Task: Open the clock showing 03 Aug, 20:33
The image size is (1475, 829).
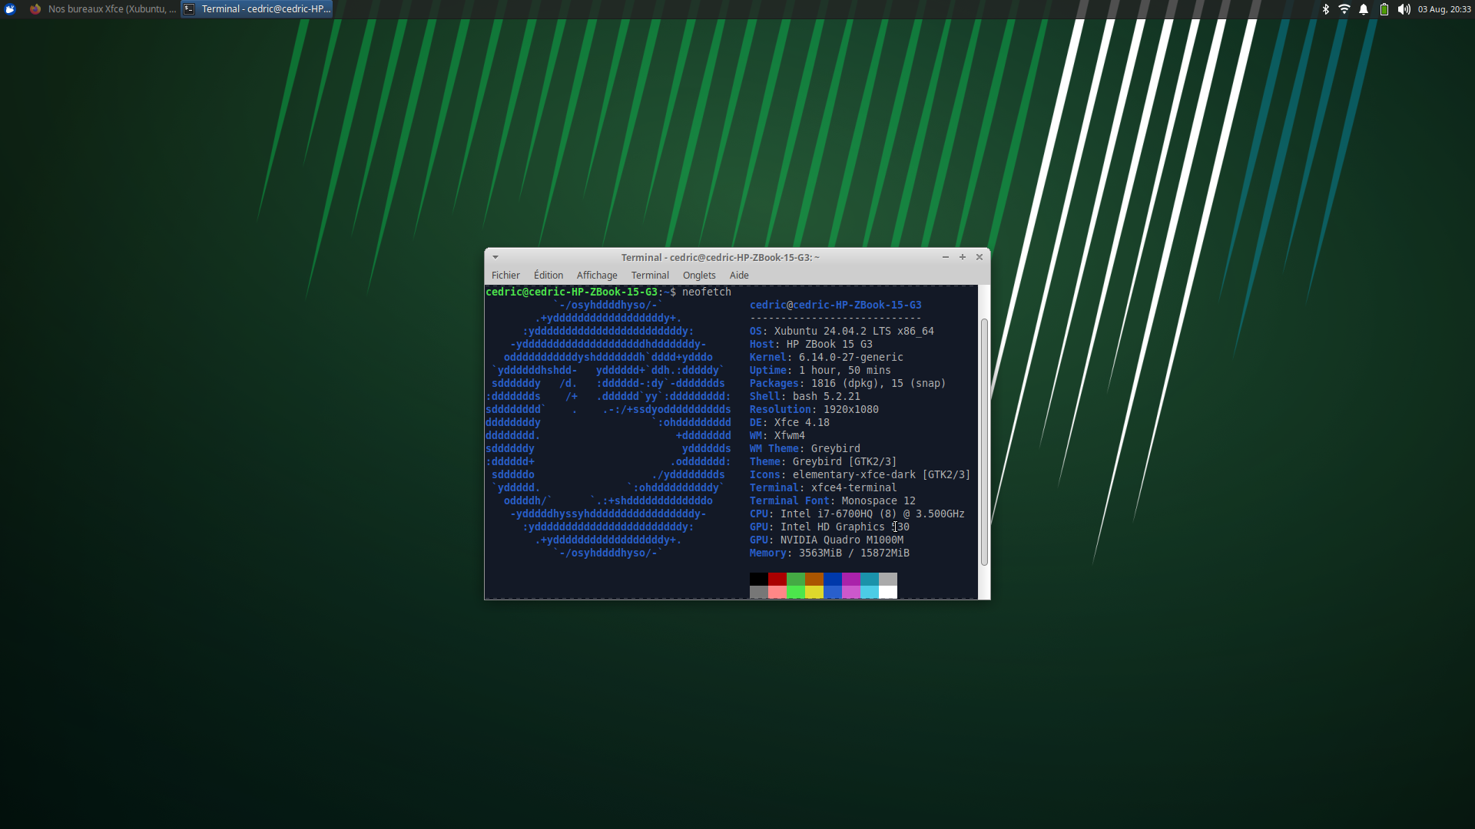Action: click(1444, 9)
